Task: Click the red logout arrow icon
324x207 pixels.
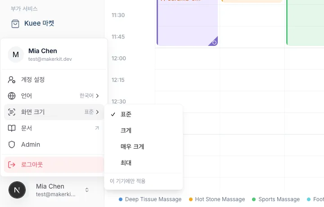Action: point(12,165)
